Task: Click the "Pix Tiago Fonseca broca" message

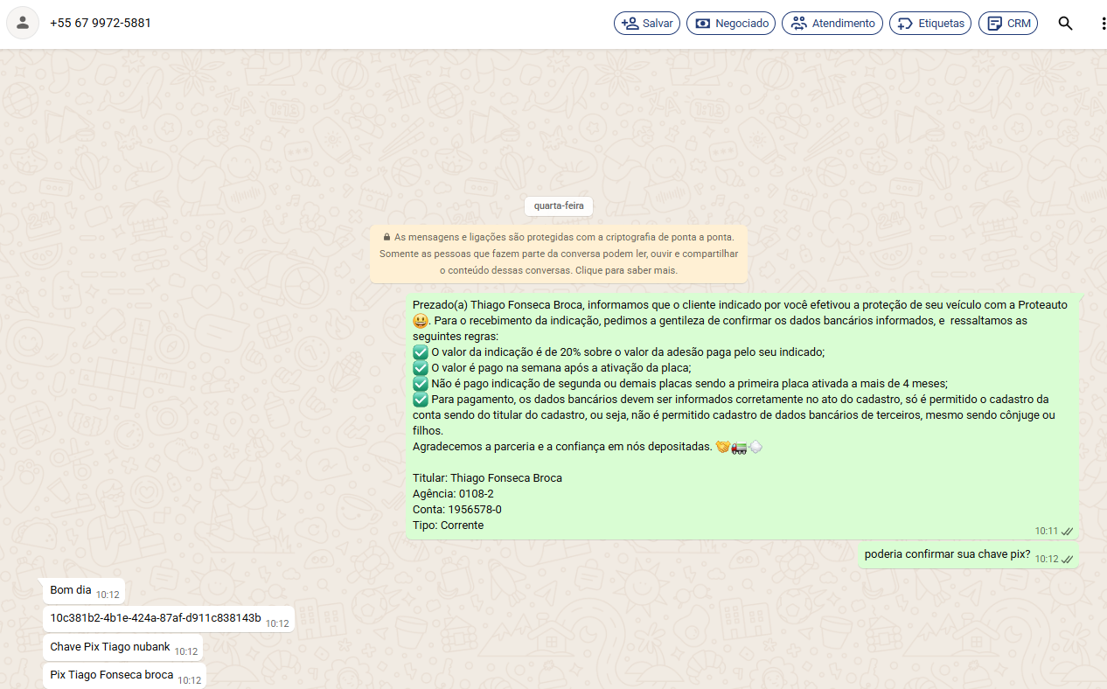Action: tap(112, 675)
